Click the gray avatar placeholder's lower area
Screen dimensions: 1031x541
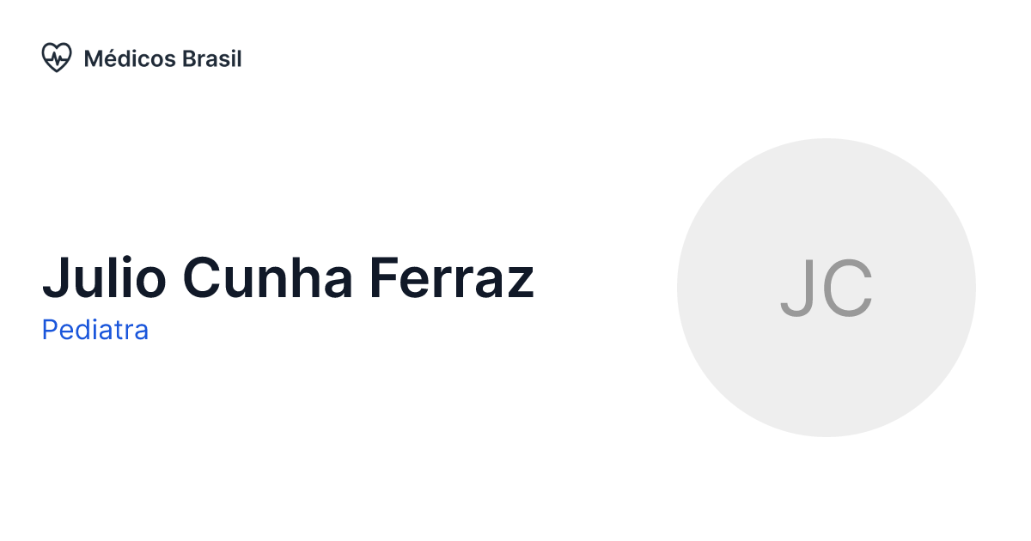tap(826, 395)
